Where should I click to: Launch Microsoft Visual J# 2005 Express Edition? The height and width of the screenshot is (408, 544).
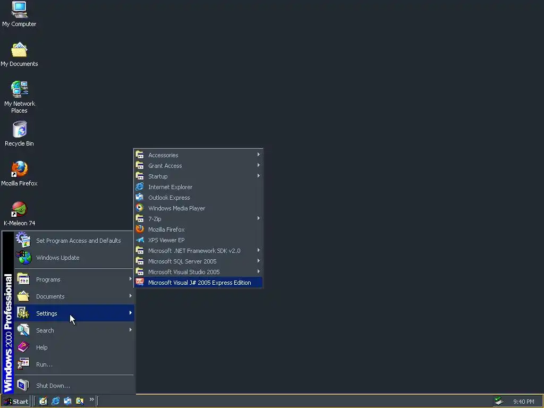(x=198, y=283)
